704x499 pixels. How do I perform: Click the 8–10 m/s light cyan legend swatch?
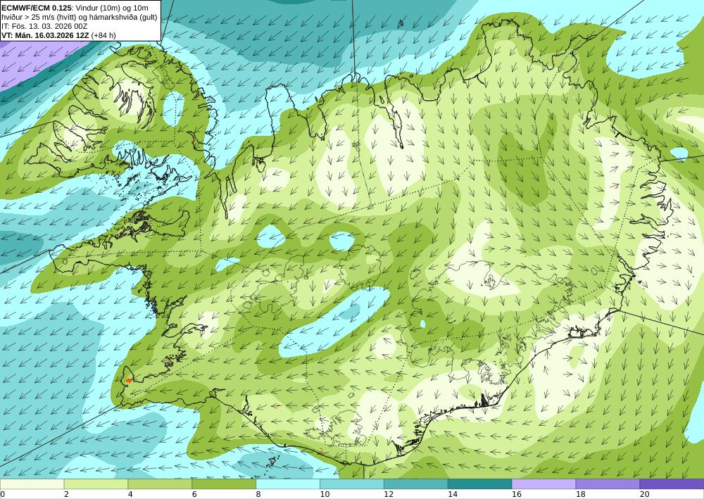click(288, 484)
